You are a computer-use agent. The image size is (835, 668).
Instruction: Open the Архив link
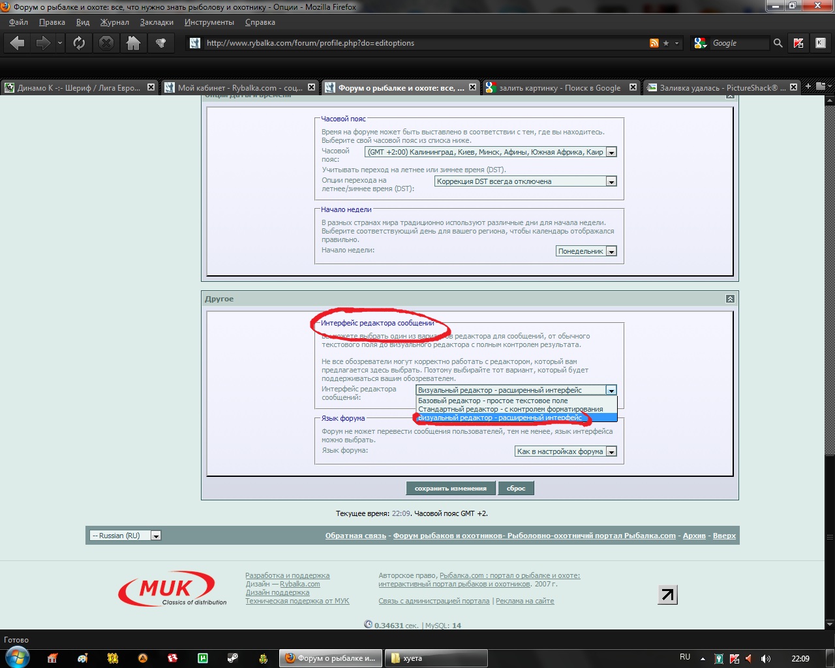694,536
